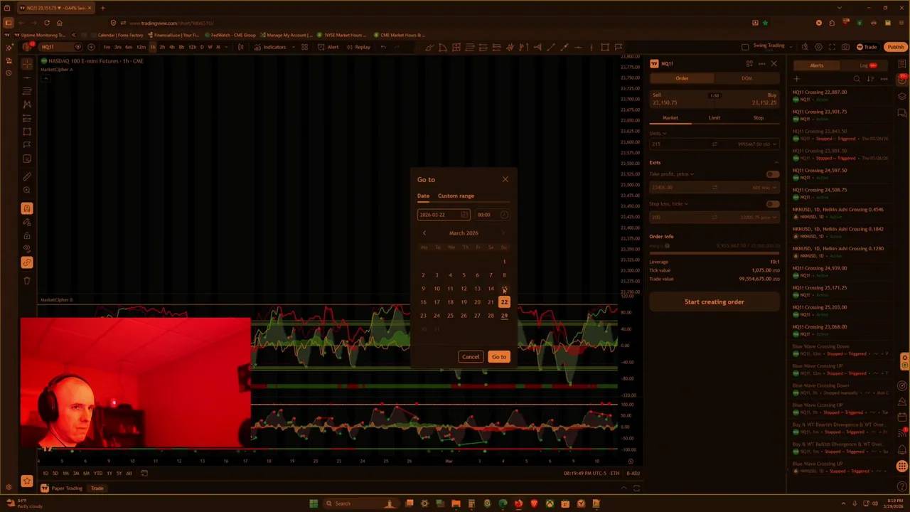Go to previous month in calendar
Viewport: 910px width, 512px height.
click(424, 233)
